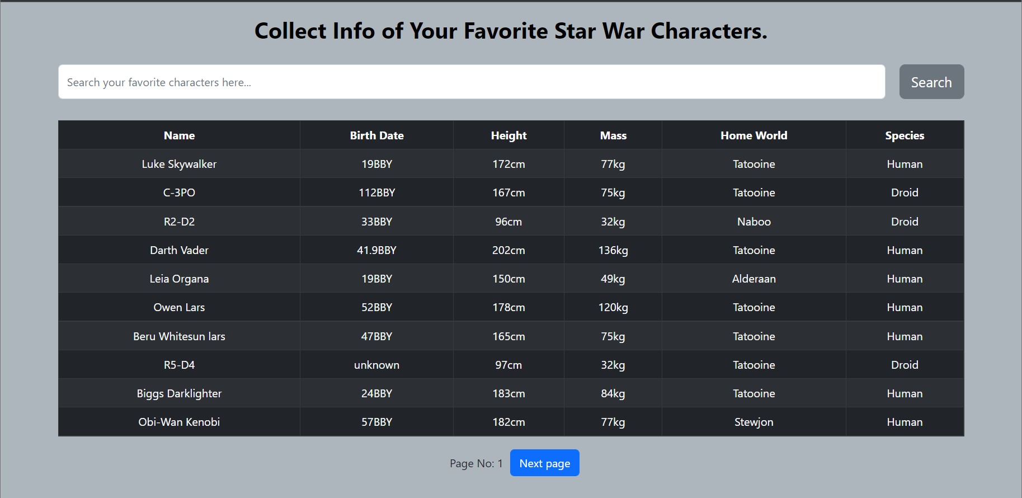This screenshot has width=1022, height=498.
Task: Click the 178cm height cell
Action: [x=508, y=307]
